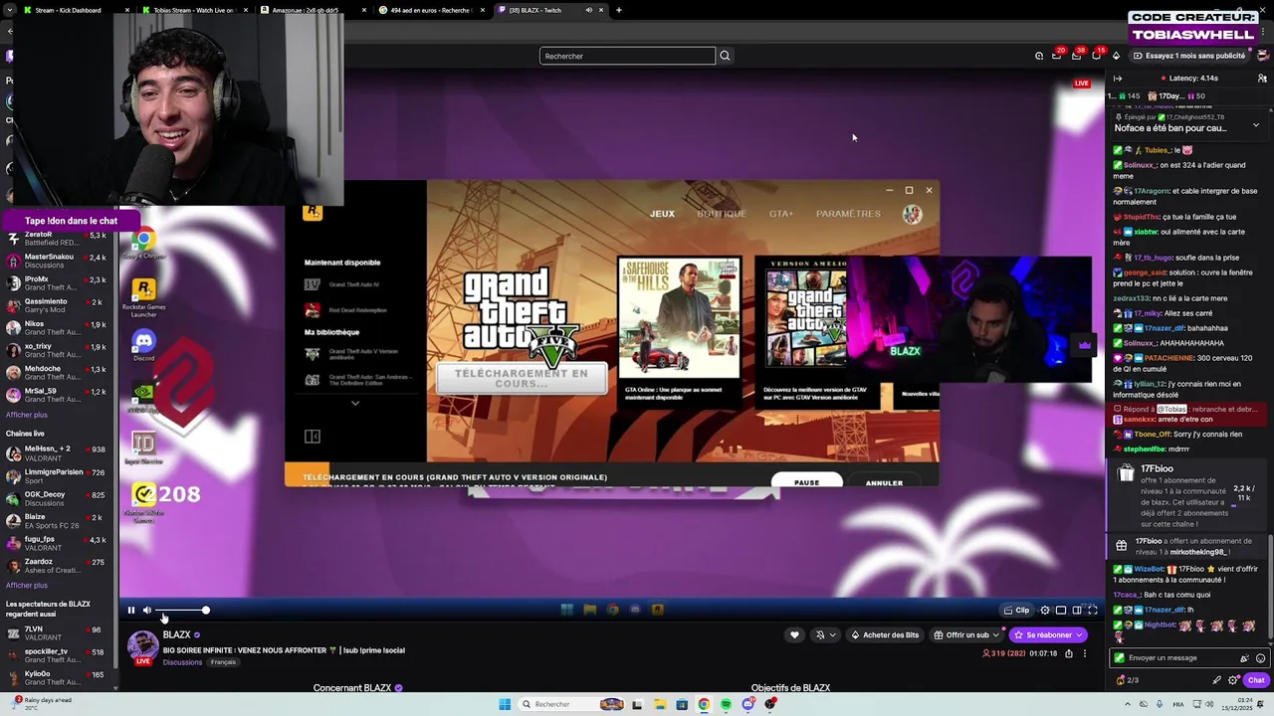The height and width of the screenshot is (716, 1274).
Task: Toggle BLAZX notification bell off
Action: pyautogui.click(x=820, y=634)
